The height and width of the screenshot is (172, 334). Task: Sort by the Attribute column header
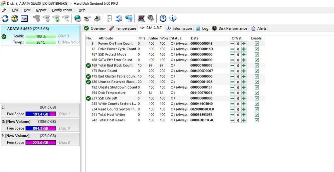(x=118, y=38)
